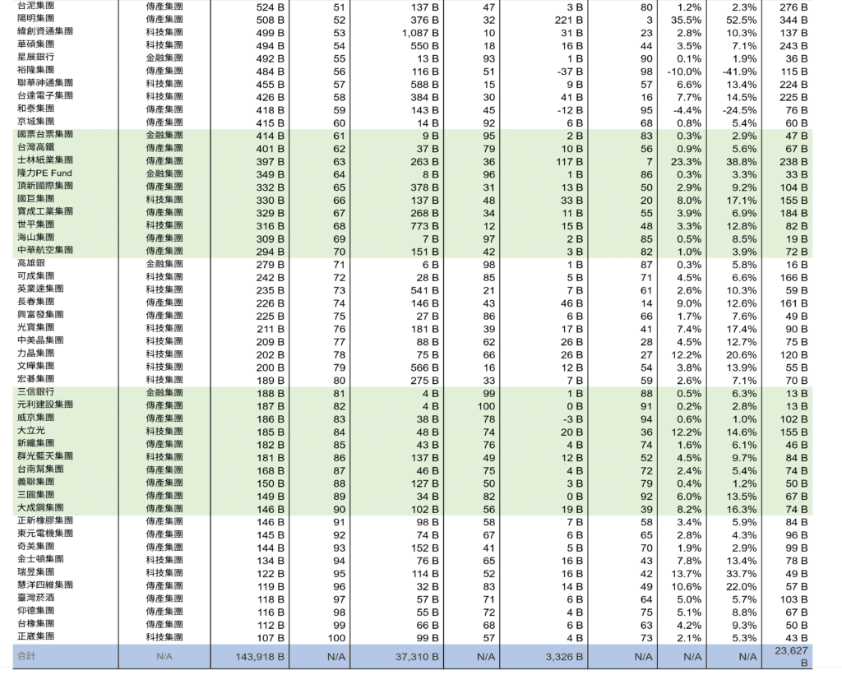Click the 國巨集團 name cell
The height and width of the screenshot is (675, 842).
35,199
